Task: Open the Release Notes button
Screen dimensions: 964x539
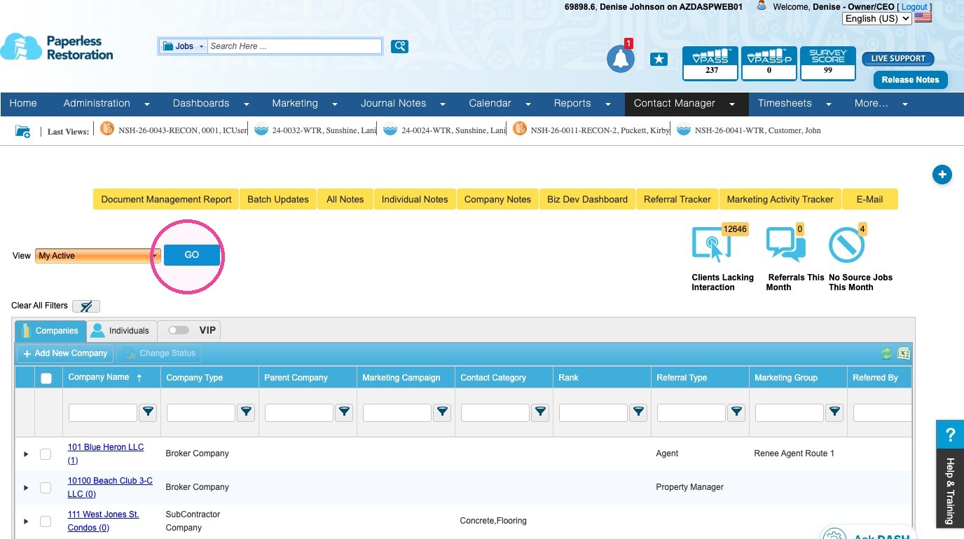Action: [910, 80]
